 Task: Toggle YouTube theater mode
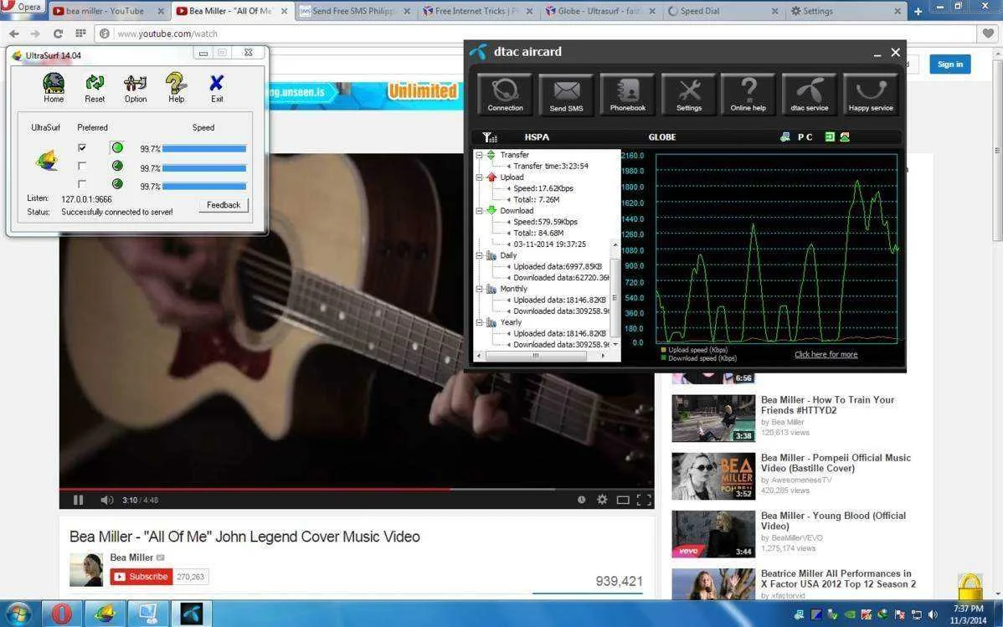click(x=622, y=500)
